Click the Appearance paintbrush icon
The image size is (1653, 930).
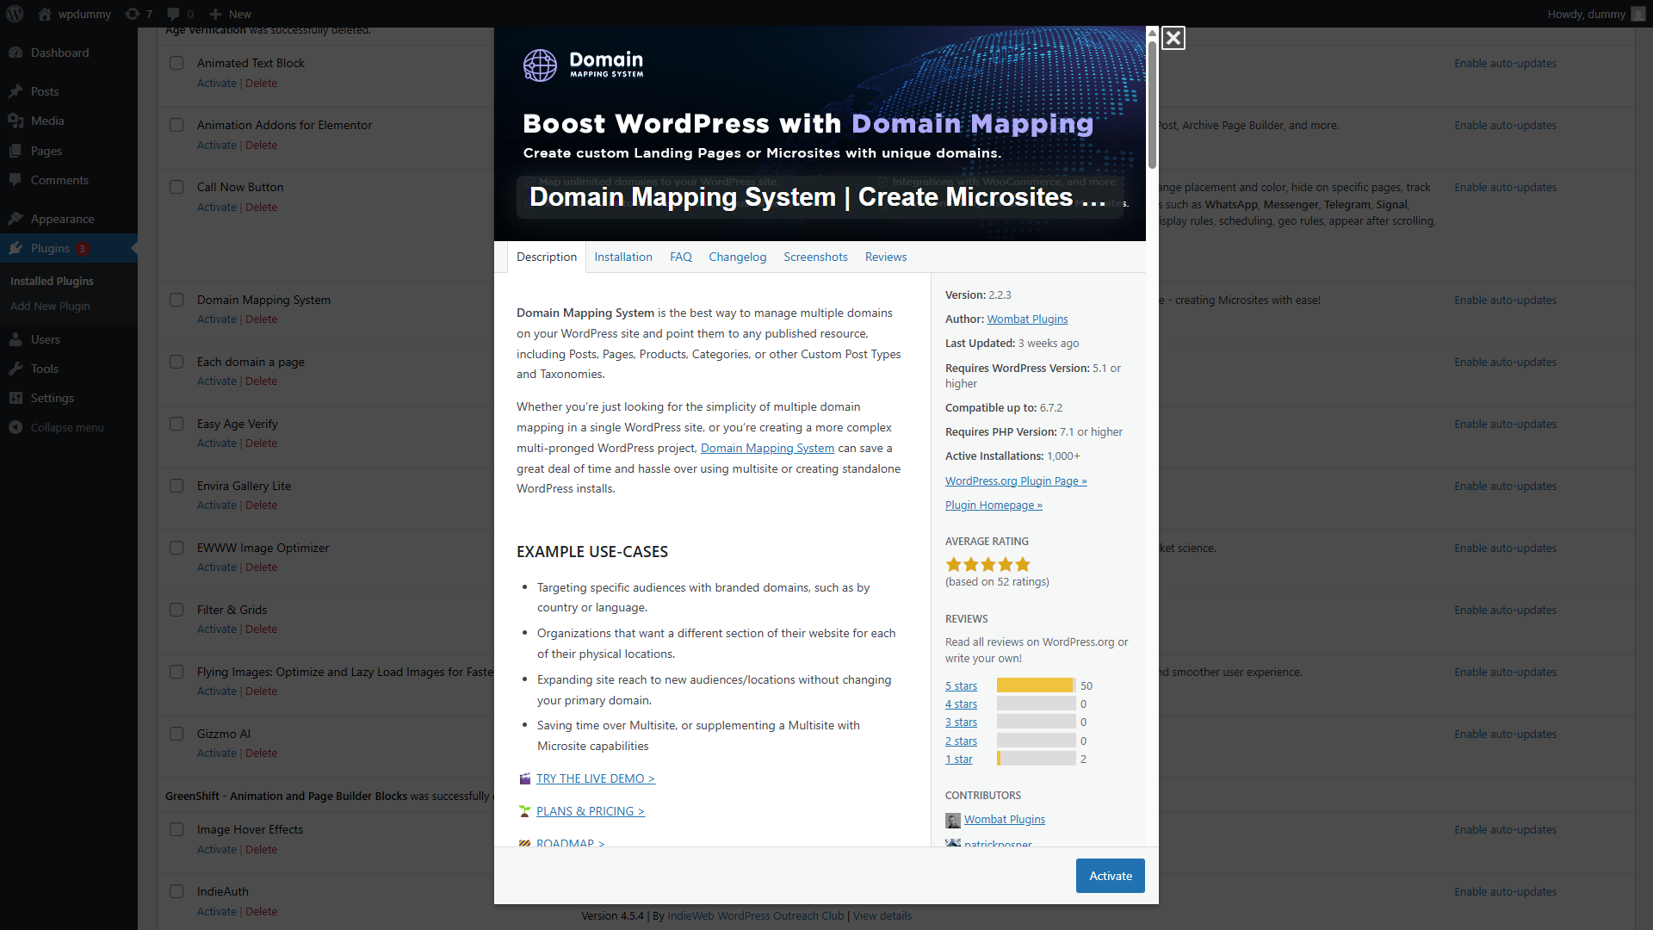pos(15,219)
